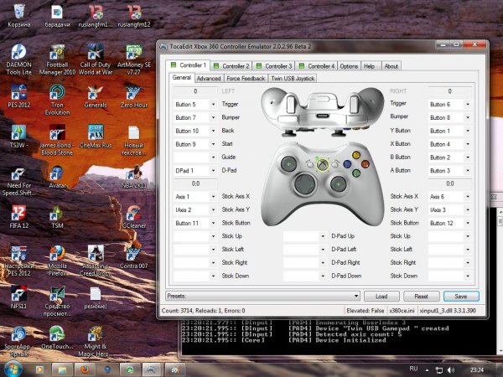Open CheMax Rus desktop shortcut
503x377 pixels.
click(96, 137)
